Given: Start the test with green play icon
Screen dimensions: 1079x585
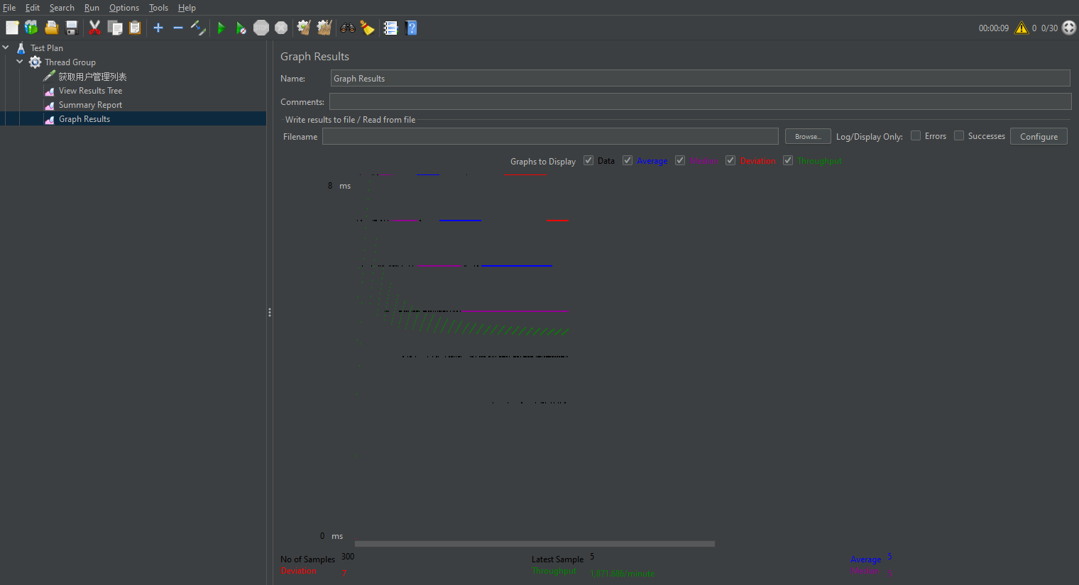Looking at the screenshot, I should (x=221, y=28).
